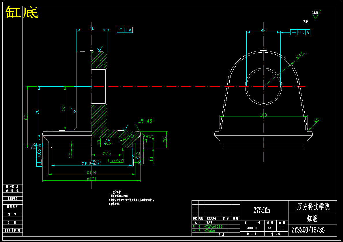The height and width of the screenshot is (242, 343).
Task: Click the '40' width dimension text
Action: [x=92, y=28]
